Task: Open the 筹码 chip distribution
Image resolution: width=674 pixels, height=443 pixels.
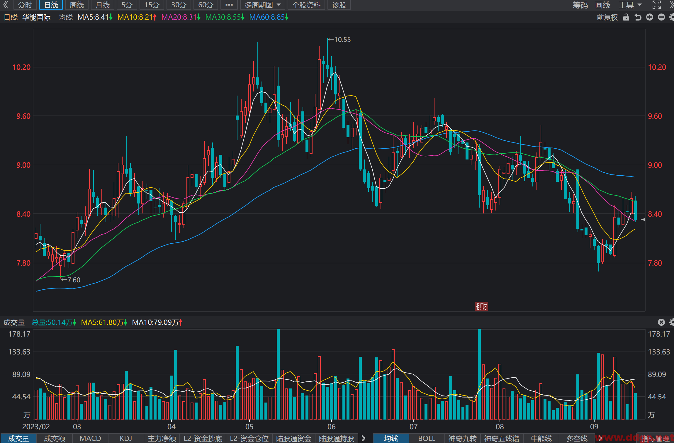Action: [x=580, y=5]
